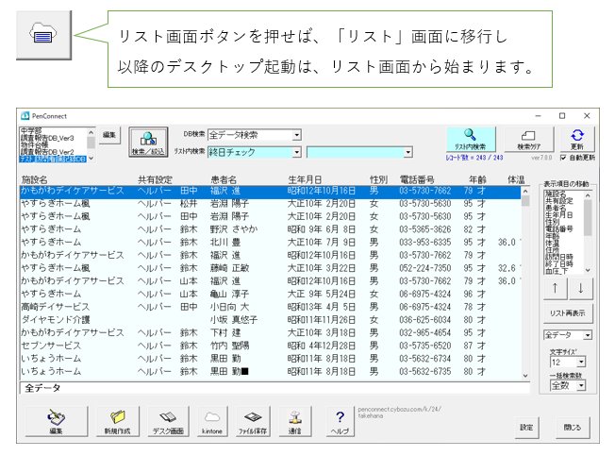Open the DB検索 全データ検索 dropdown

click(x=297, y=135)
